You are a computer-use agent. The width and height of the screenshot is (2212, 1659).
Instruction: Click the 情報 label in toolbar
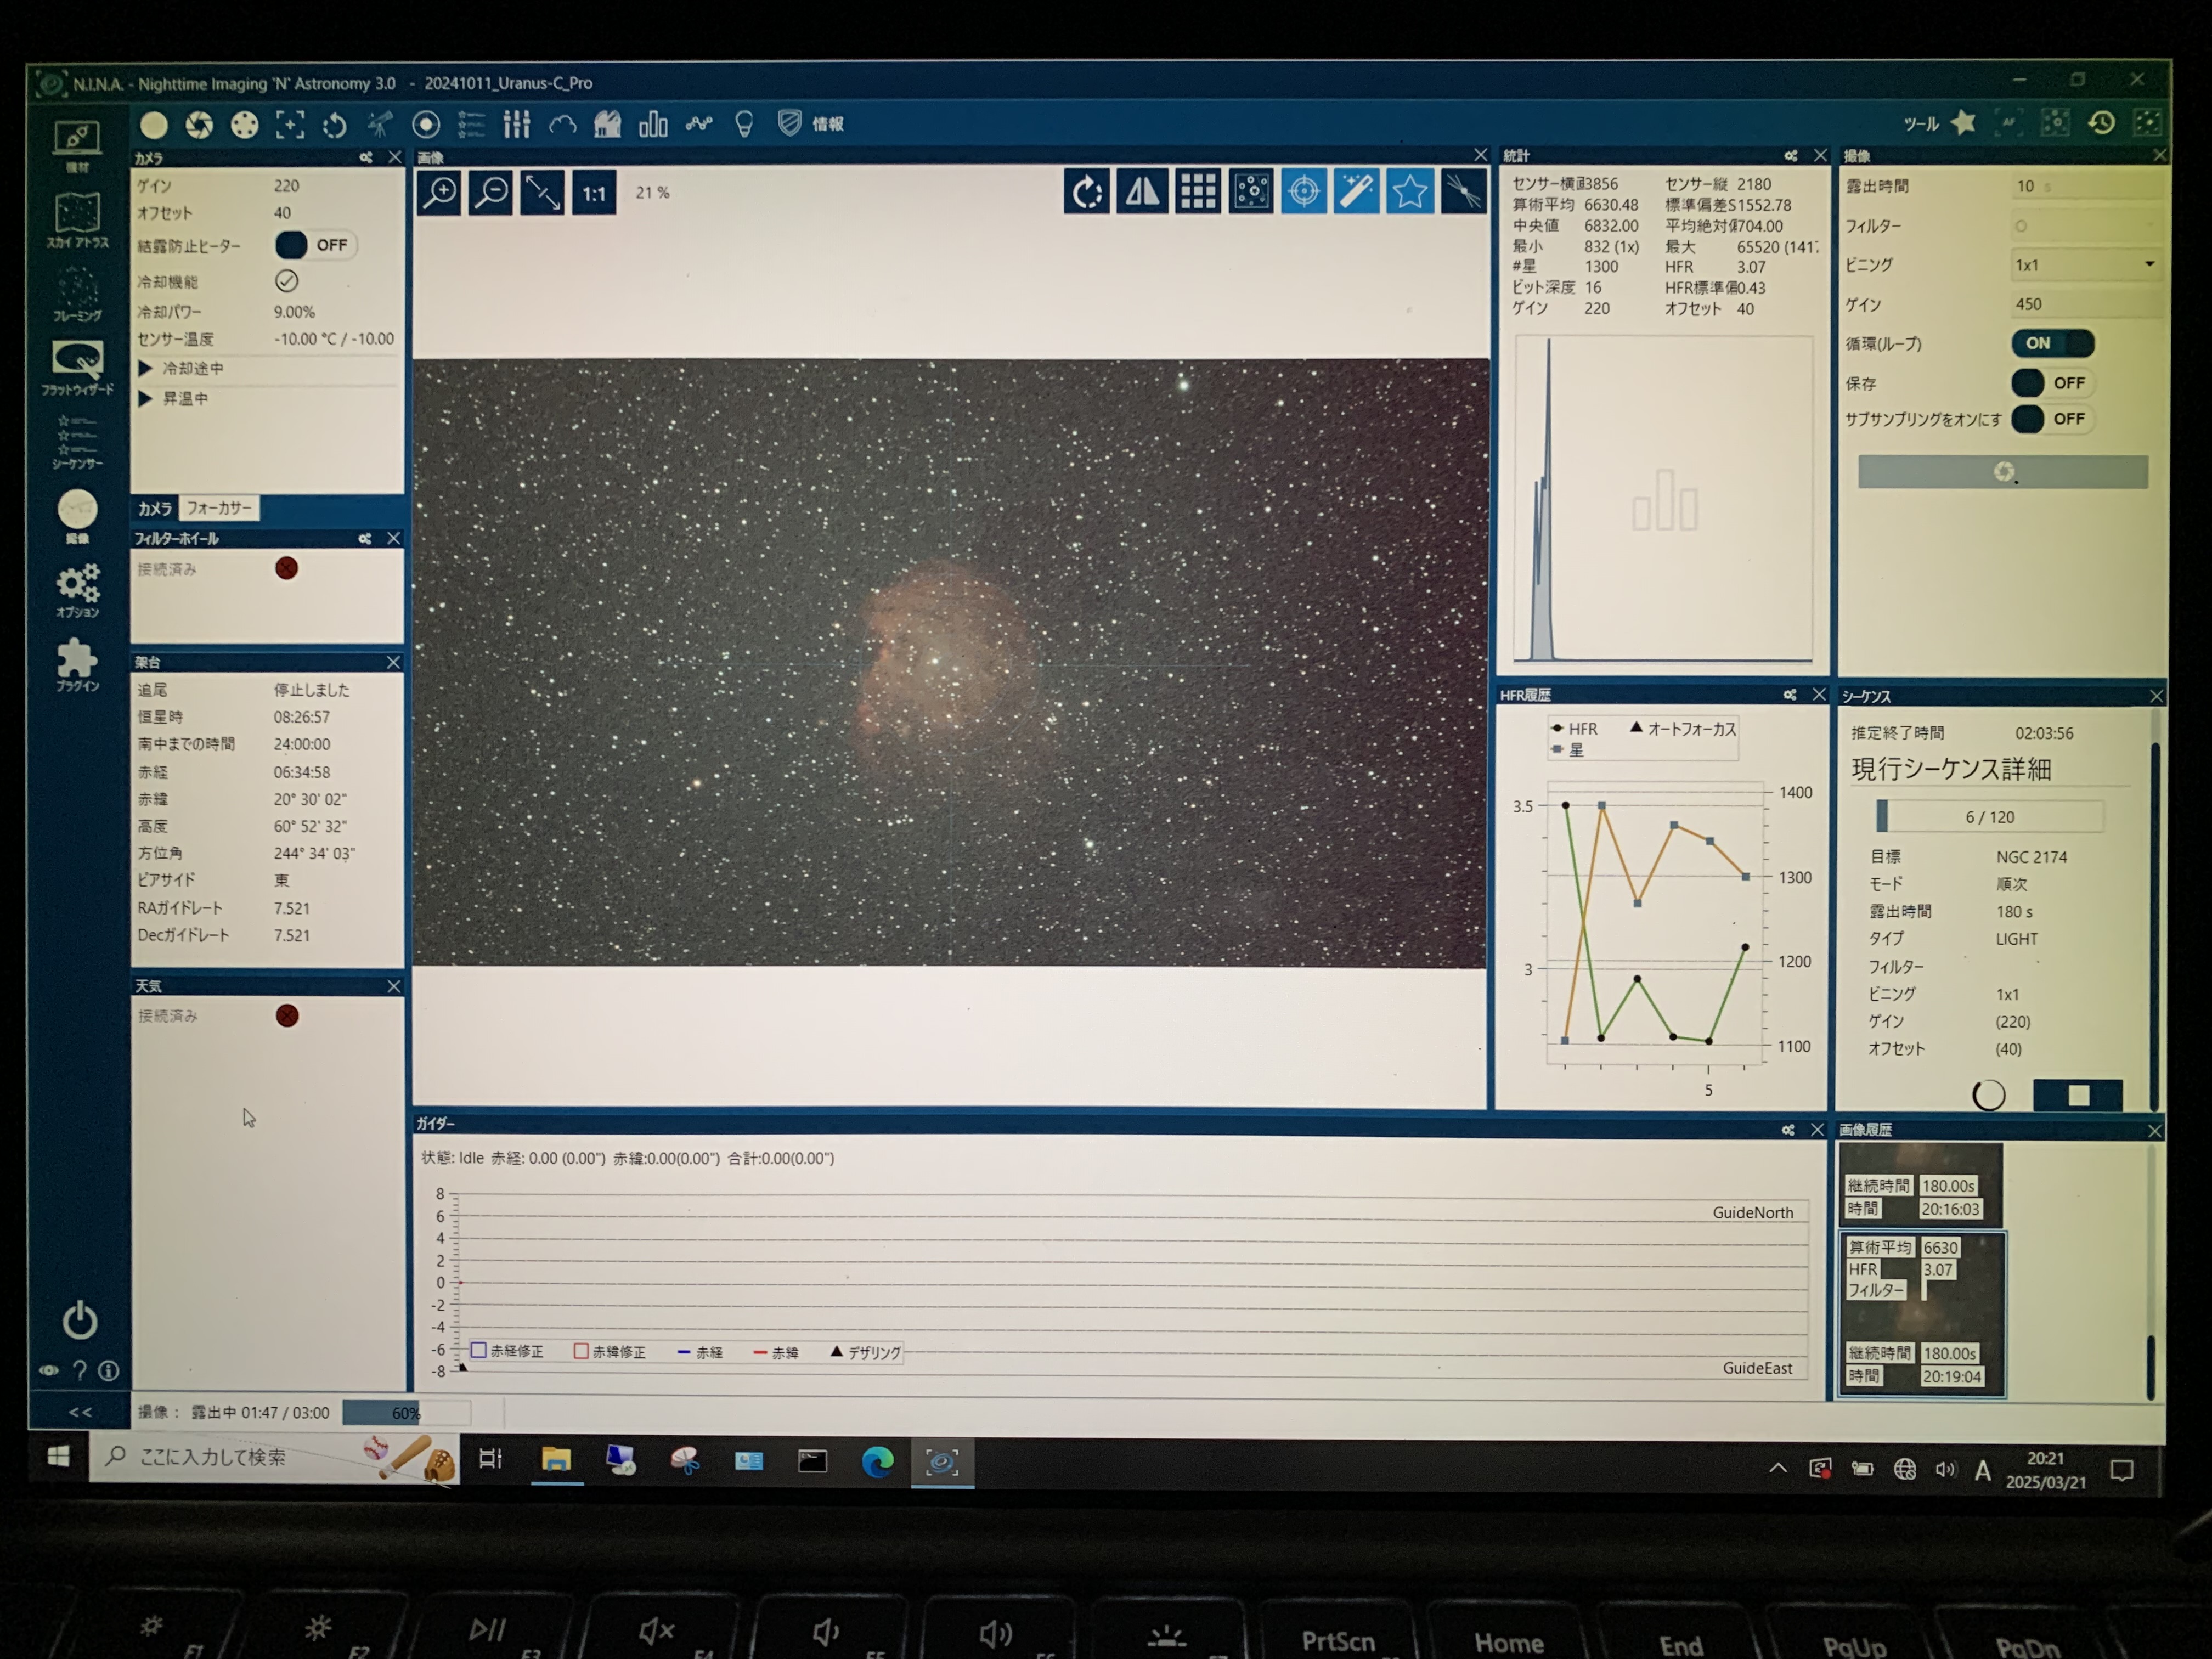pos(828,124)
